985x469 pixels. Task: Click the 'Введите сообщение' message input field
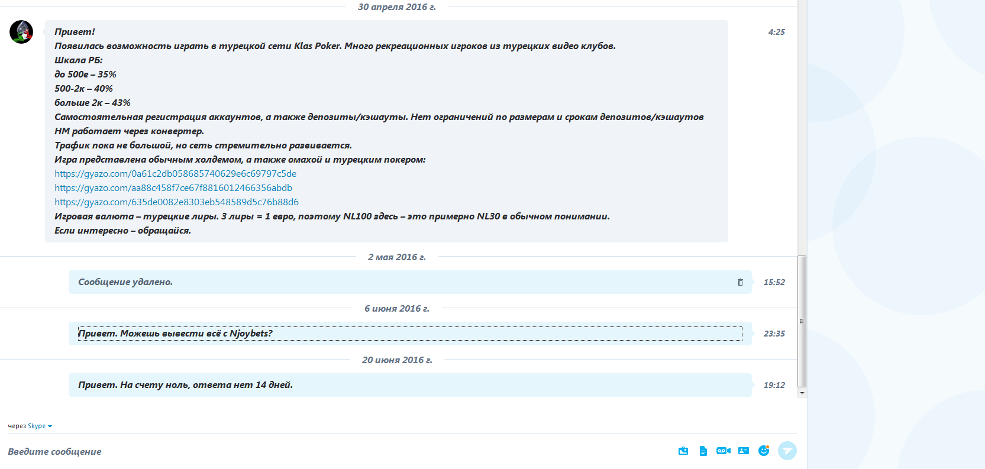coord(337,451)
